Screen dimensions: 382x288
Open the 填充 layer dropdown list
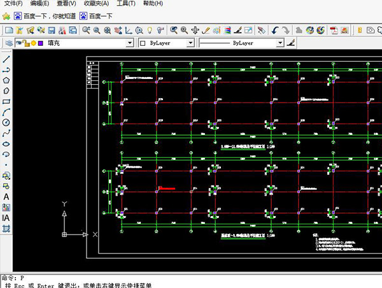pyautogui.click(x=131, y=43)
